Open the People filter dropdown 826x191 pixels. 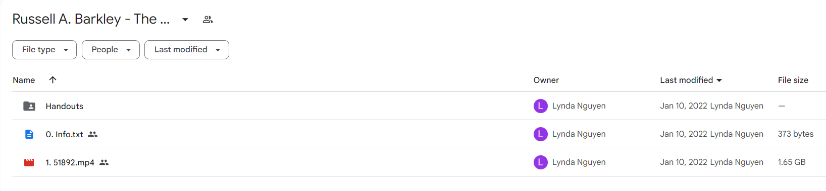[111, 50]
